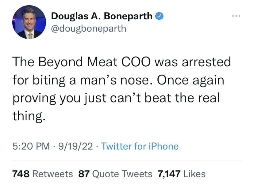View the 87 Quote Tweets list
Viewport: 254px width, 187px height.
pos(115,174)
